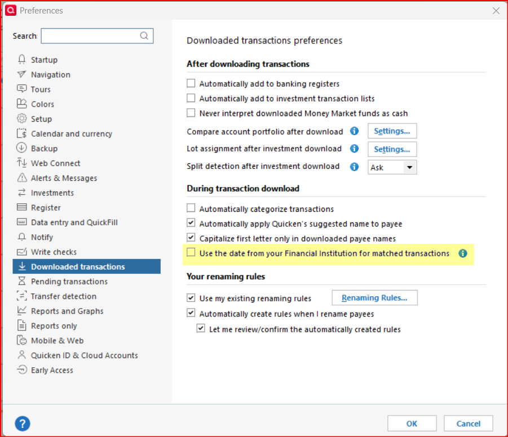Image resolution: width=508 pixels, height=437 pixels.
Task: Show info for Financial Institution date option
Action: point(463,253)
